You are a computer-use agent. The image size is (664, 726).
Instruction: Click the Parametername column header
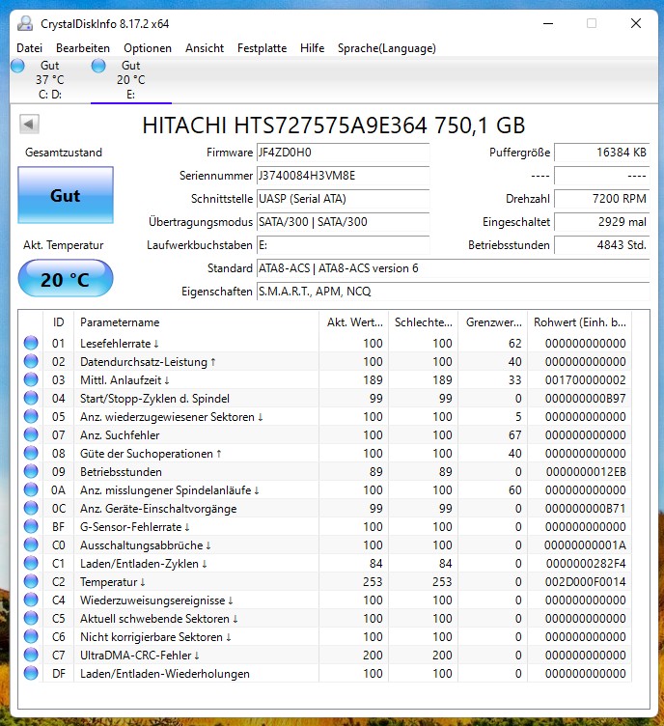[x=196, y=322]
